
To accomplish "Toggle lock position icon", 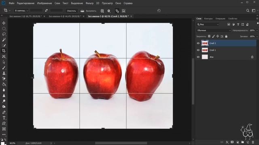I will point(218,36).
